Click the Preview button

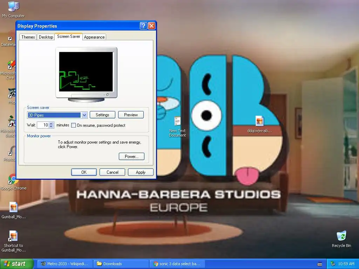[131, 115]
